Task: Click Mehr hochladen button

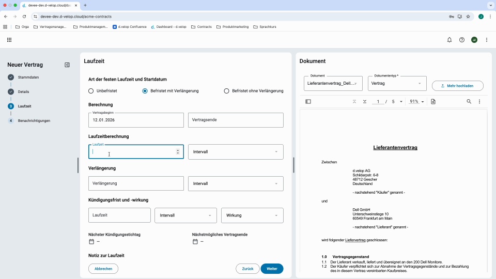Action: [457, 86]
